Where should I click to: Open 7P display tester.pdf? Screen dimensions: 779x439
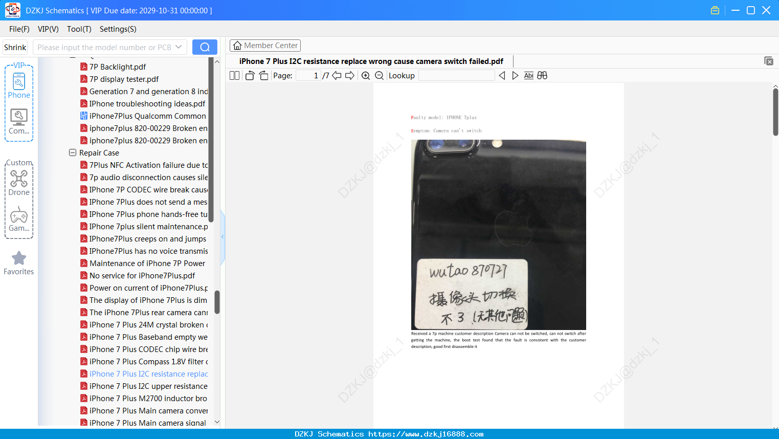click(124, 79)
